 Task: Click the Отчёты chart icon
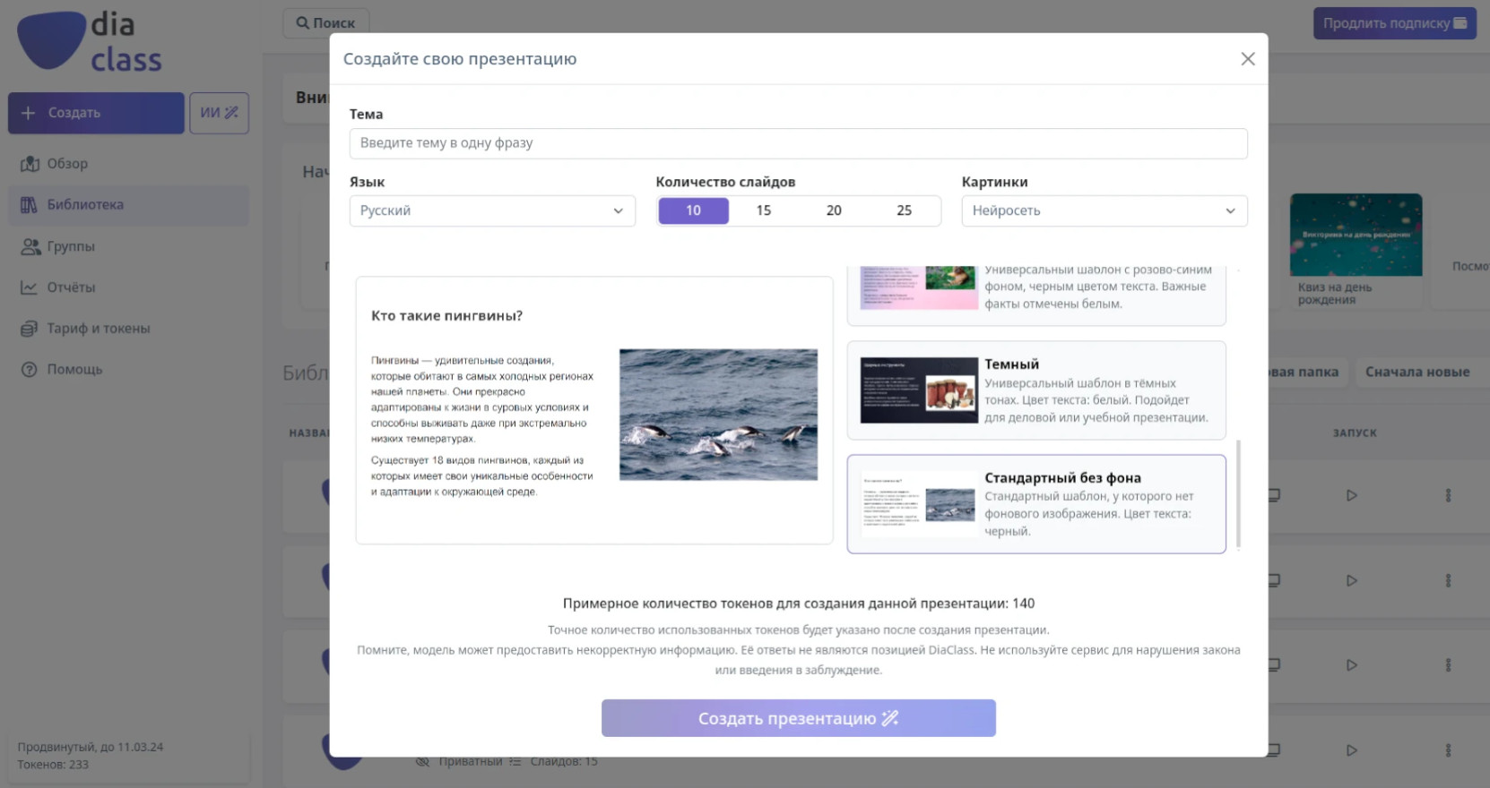click(x=30, y=287)
